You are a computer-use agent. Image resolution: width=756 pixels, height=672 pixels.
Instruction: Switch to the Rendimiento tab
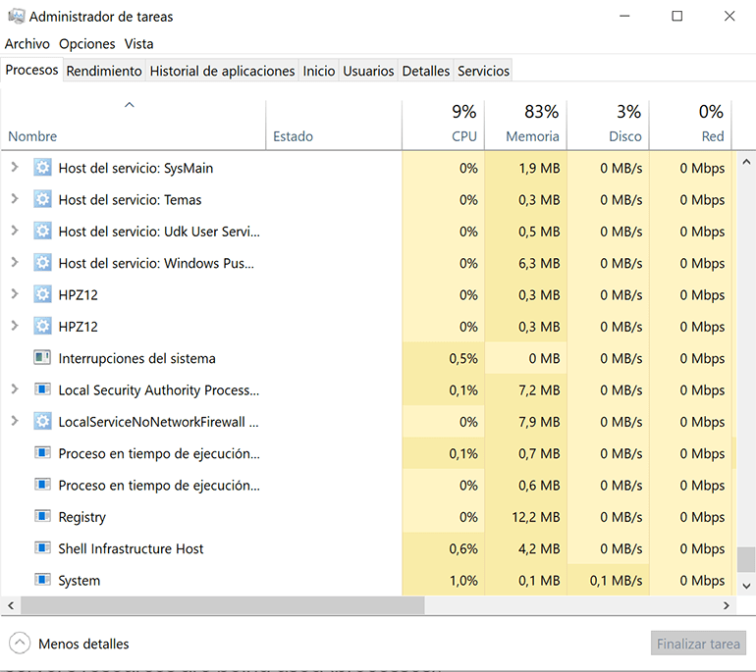click(x=104, y=71)
